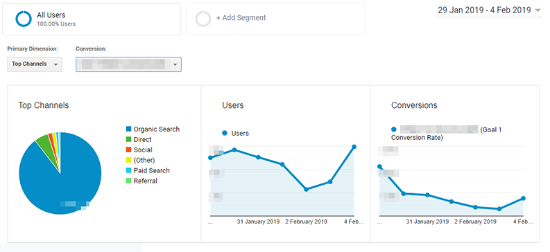Open the date range picker arrow

(538, 10)
